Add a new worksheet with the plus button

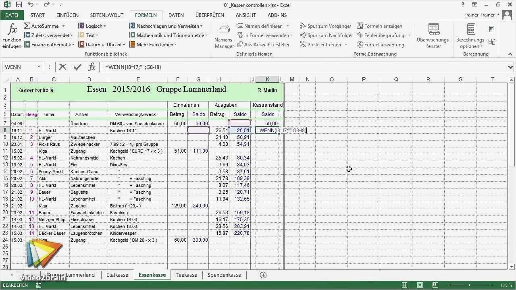click(263, 275)
